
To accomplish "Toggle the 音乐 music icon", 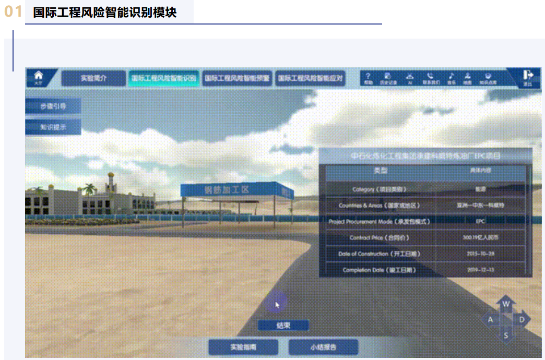I will click(x=451, y=78).
